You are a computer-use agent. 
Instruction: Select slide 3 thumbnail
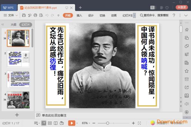tap(18, 79)
